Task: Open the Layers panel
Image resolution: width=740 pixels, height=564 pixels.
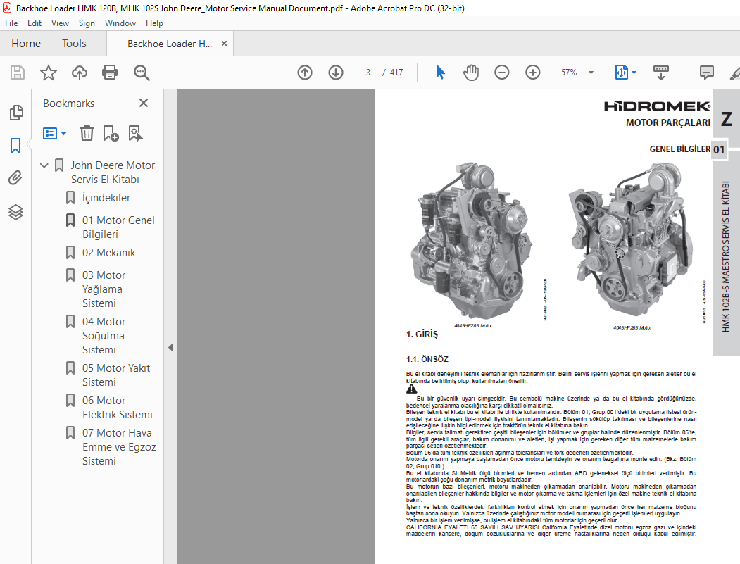Action: pyautogui.click(x=15, y=212)
